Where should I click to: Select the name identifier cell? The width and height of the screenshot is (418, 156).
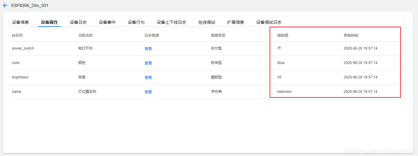(17, 92)
